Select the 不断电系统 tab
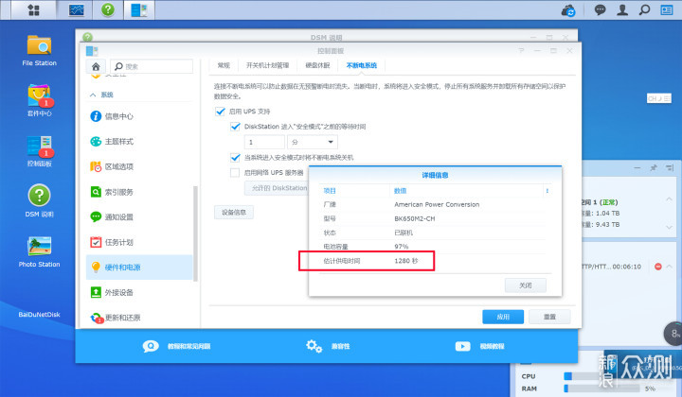Screen dimensions: 682x397 coord(362,65)
